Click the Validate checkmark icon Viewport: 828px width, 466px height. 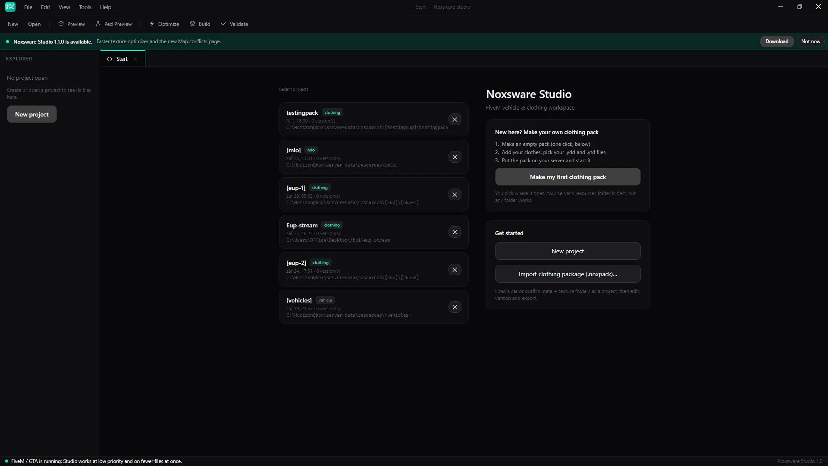tap(223, 24)
